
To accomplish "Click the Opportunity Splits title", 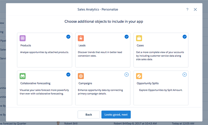I will pos(148,83).
